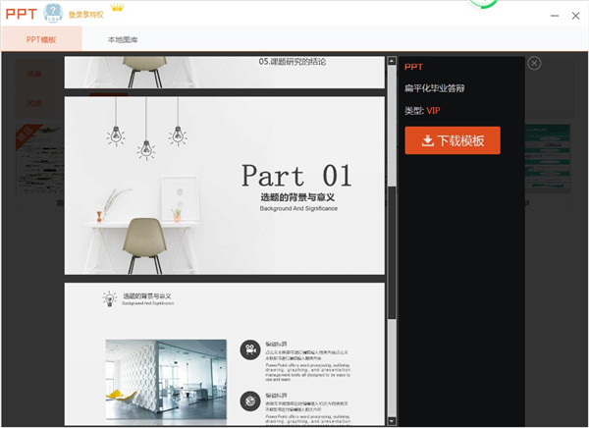Close the template preview with the circled X
589x428 pixels.
click(534, 63)
